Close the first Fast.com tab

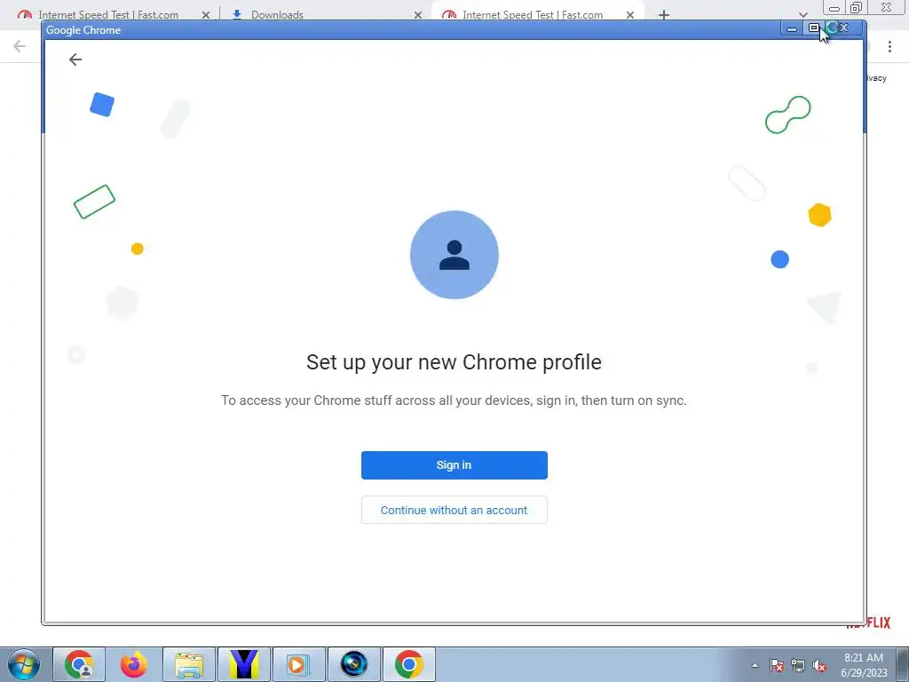tap(206, 15)
